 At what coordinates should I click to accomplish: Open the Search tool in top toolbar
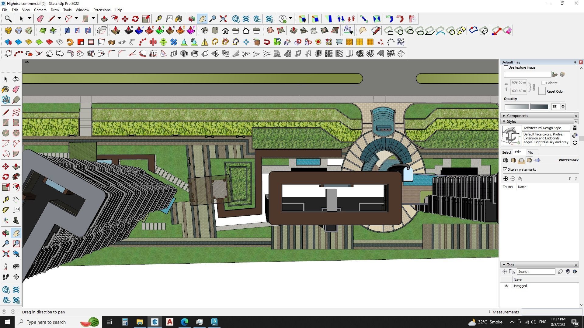coord(8,19)
